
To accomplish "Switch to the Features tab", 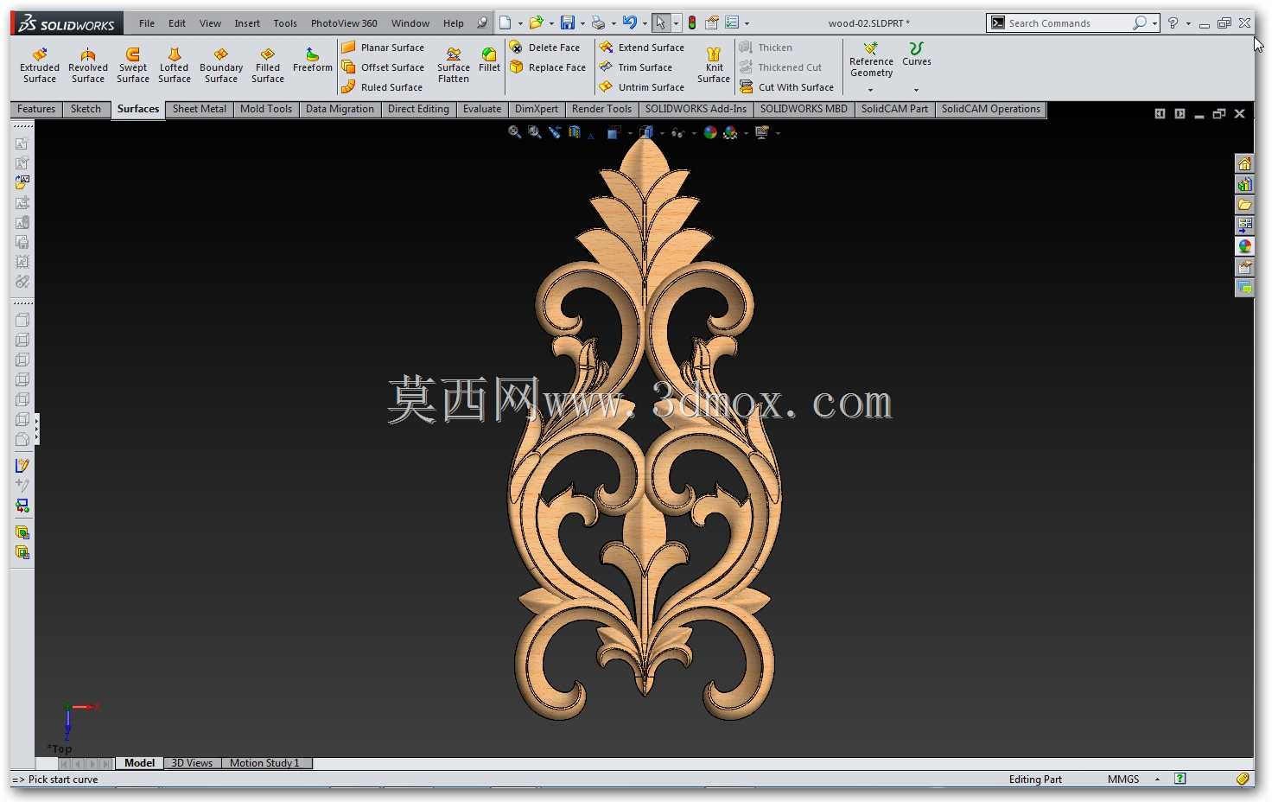I will (x=36, y=109).
